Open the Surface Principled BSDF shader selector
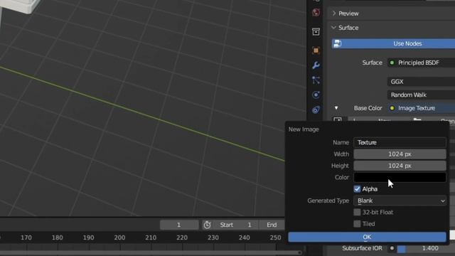This screenshot has width=455, height=256. point(421,63)
